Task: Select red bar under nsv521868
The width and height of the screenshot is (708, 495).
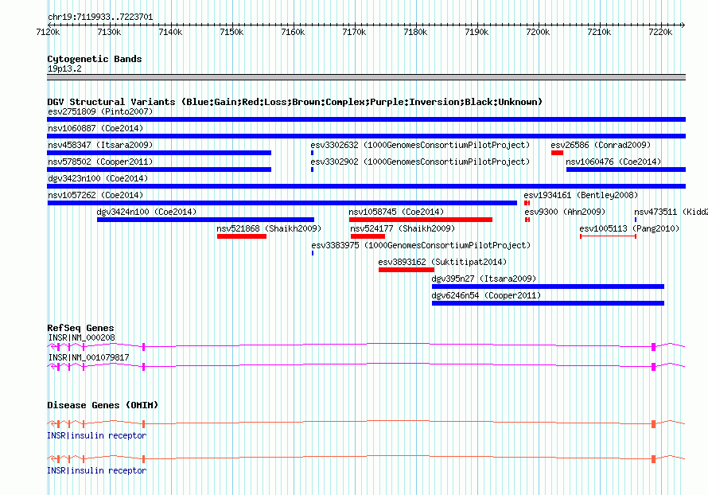Action: click(x=242, y=236)
